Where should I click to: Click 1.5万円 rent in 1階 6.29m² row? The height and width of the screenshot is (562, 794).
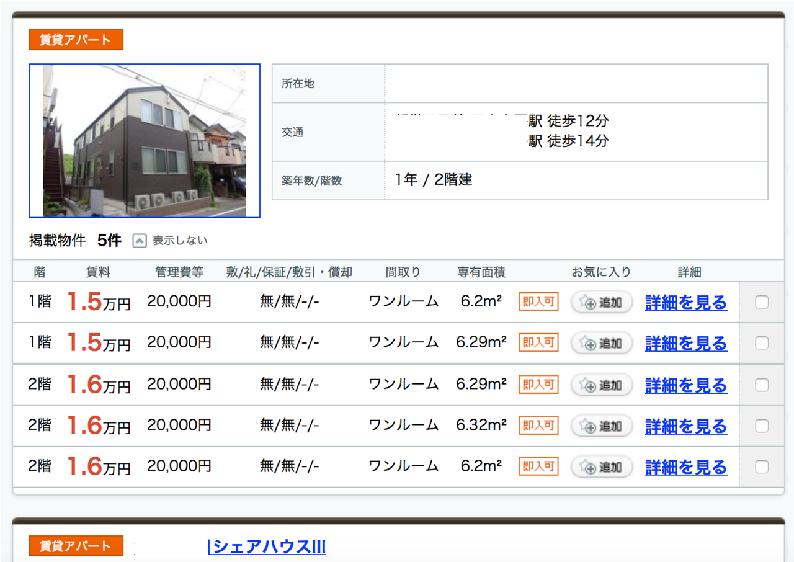(x=98, y=342)
